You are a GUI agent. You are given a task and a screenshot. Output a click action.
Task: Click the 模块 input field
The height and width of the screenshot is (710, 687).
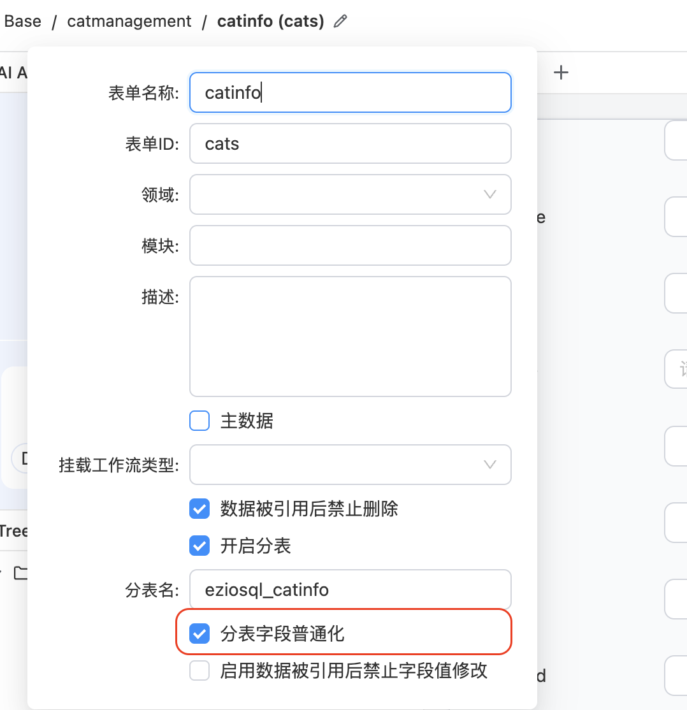350,245
